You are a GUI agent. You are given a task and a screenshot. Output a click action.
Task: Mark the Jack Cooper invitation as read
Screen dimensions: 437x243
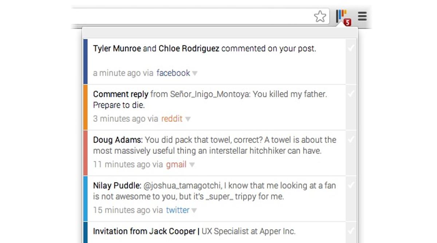click(x=351, y=231)
